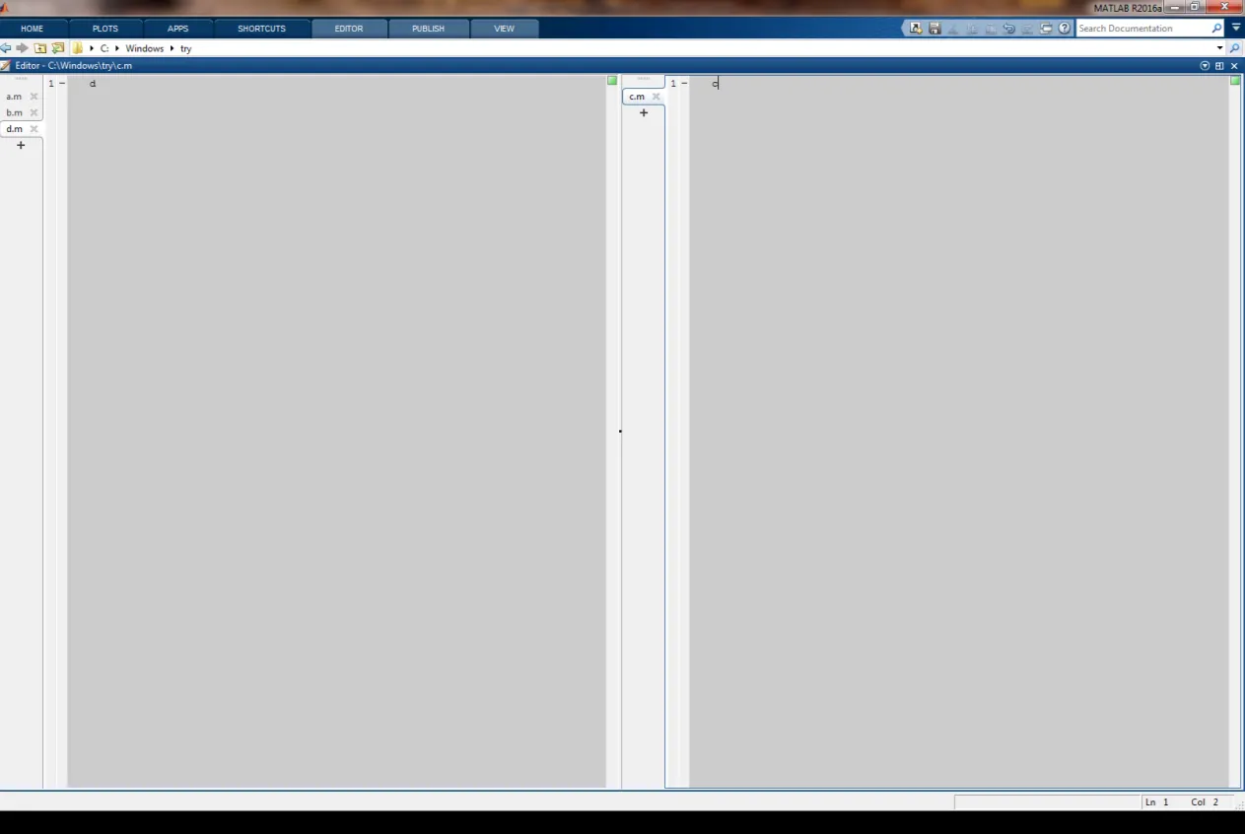Viewport: 1245px width, 834px height.
Task: Open the SHORTCUTS ribbon tab
Action: tap(261, 29)
